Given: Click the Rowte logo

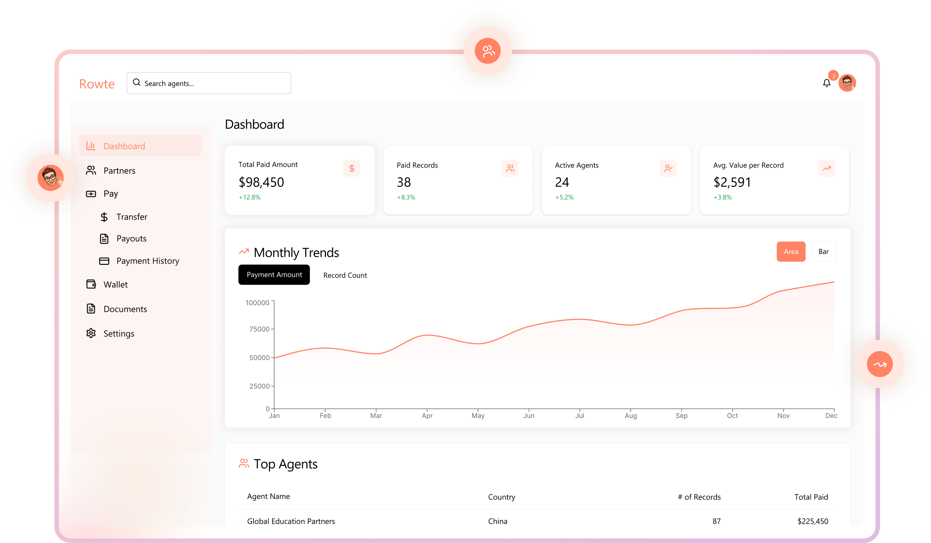Looking at the screenshot, I should (x=97, y=84).
